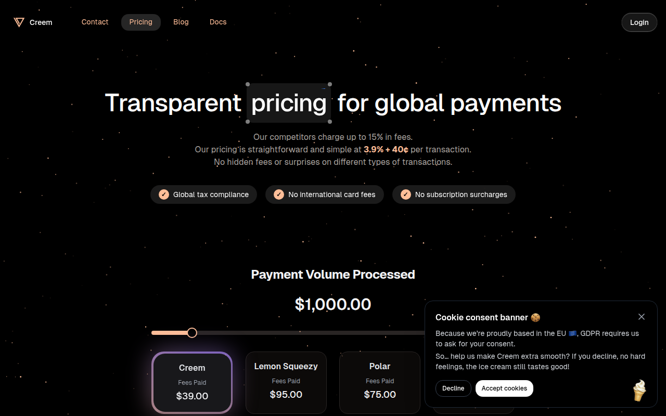Open the Contact page

tap(95, 22)
